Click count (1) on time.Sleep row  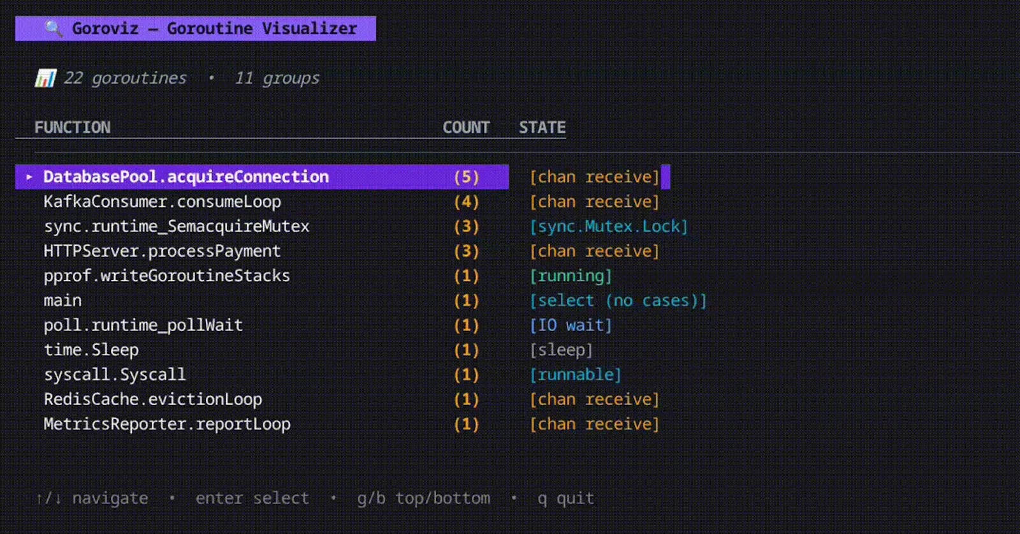pos(466,350)
